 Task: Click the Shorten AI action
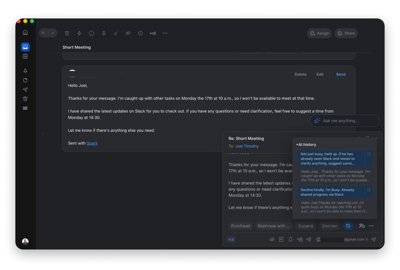pyautogui.click(x=330, y=226)
